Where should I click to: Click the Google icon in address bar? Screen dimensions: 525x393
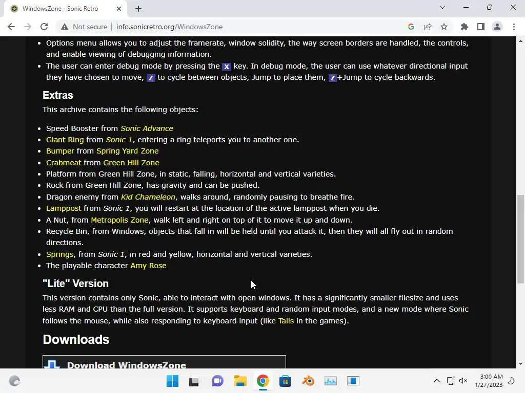tap(411, 27)
